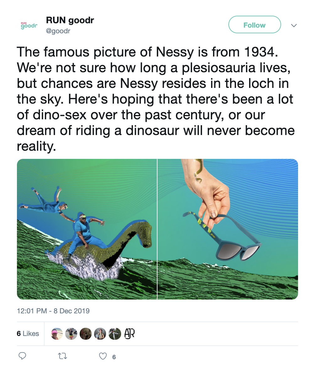Open the AJR liker avatar
315x373 pixels.
click(129, 334)
